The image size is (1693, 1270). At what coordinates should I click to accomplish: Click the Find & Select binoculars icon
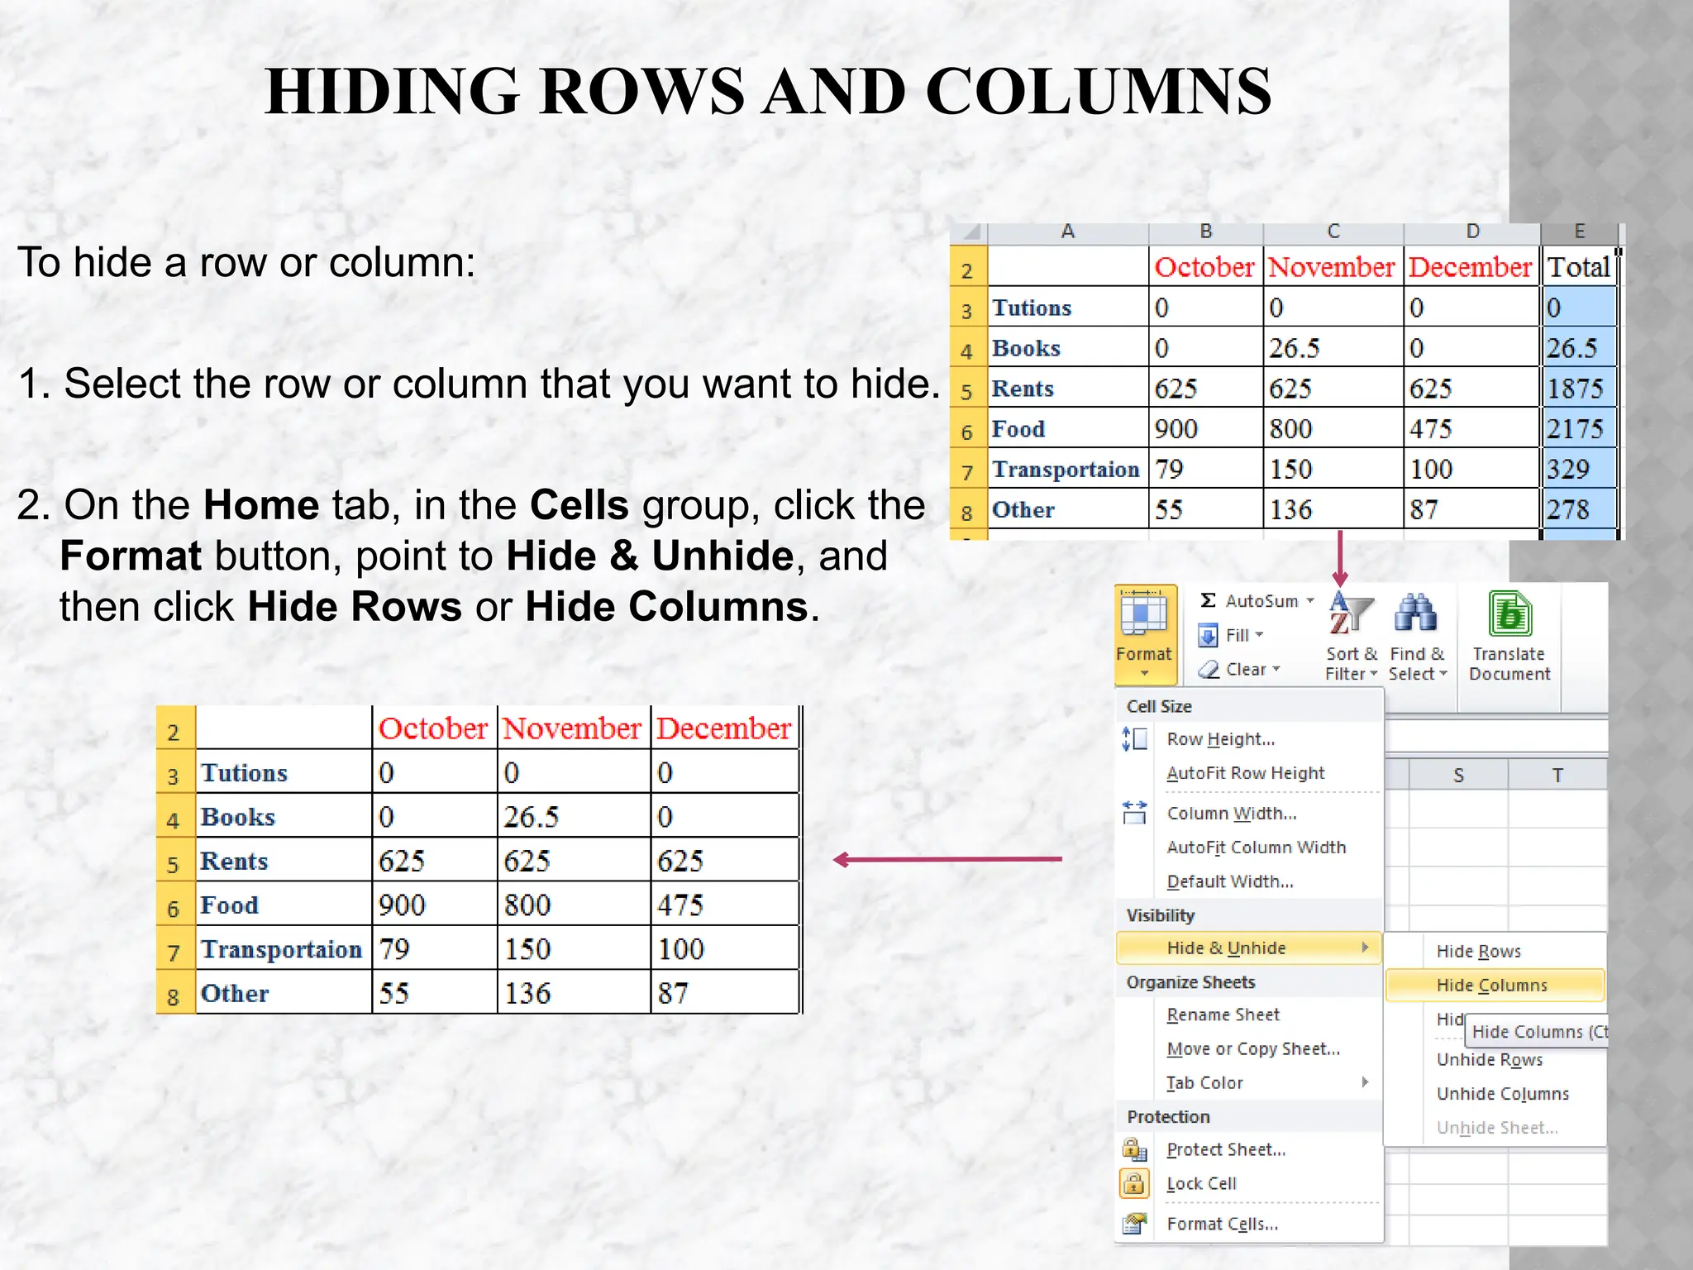(x=1415, y=614)
